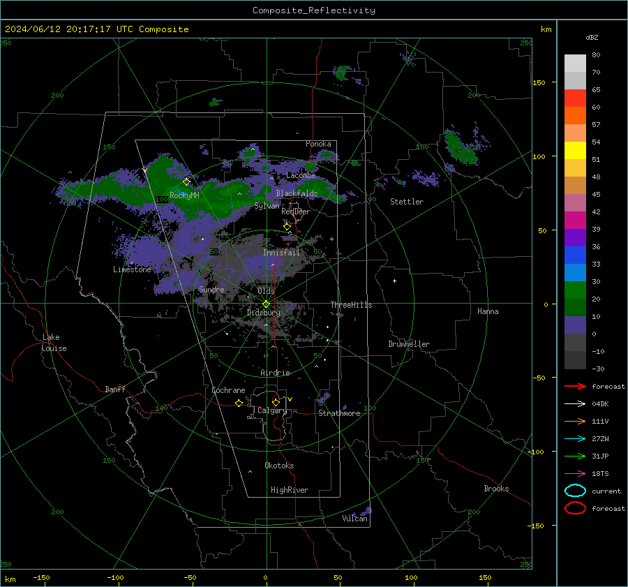Click the 'RockyMH' map label
Image resolution: width=628 pixels, height=587 pixels.
pos(184,195)
